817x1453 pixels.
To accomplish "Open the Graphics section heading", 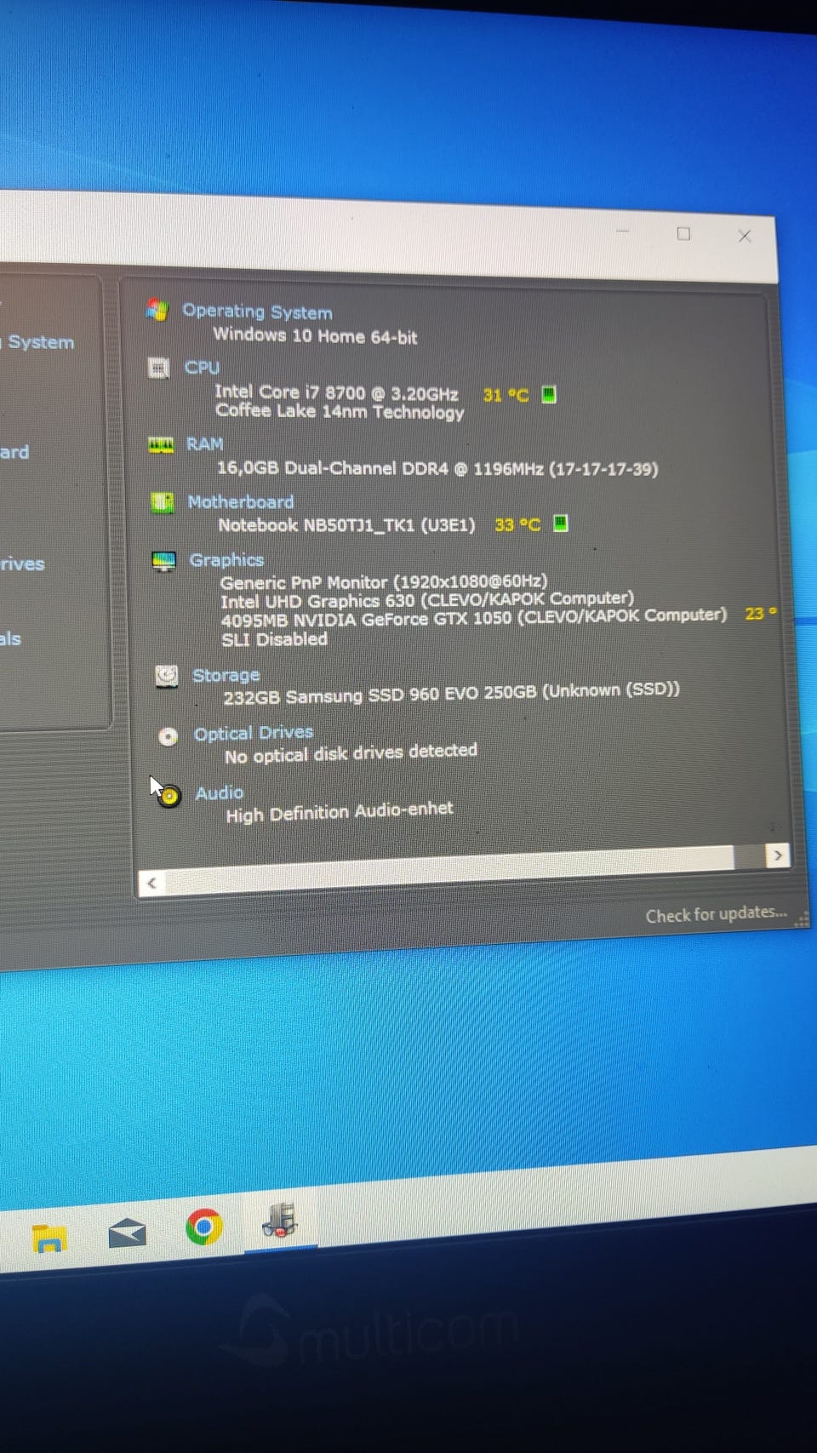I will pyautogui.click(x=226, y=560).
